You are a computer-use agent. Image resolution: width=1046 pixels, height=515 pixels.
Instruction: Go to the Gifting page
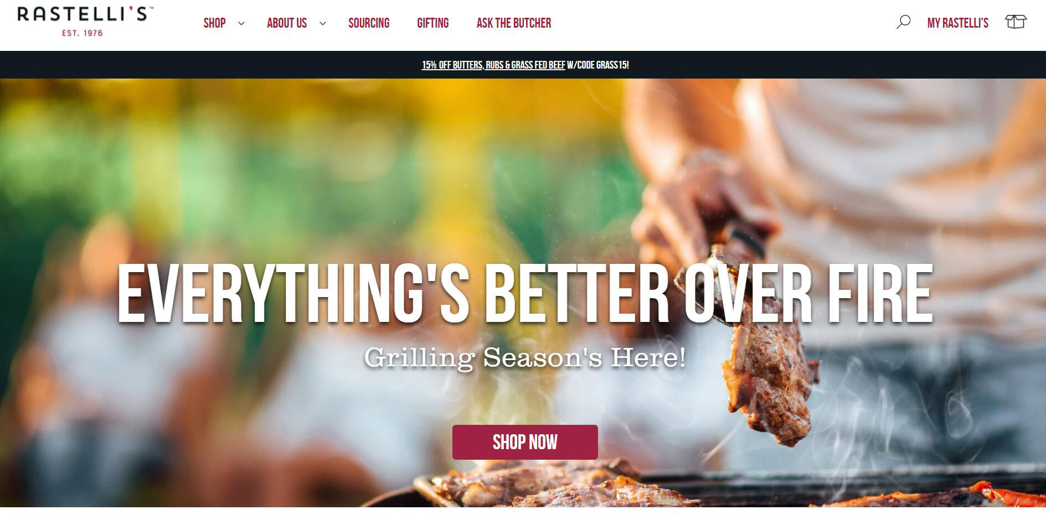pyautogui.click(x=433, y=23)
